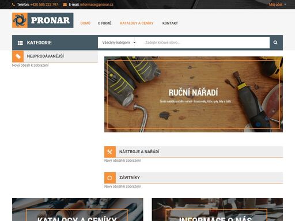Open the Všechny kategorie dropdown
This screenshot has height=221, width=295.
pyautogui.click(x=119, y=43)
